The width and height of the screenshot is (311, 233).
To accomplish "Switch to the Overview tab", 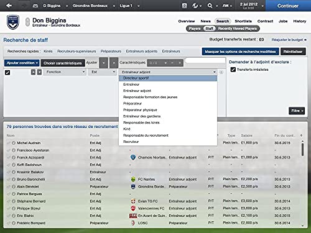I will (x=187, y=21).
